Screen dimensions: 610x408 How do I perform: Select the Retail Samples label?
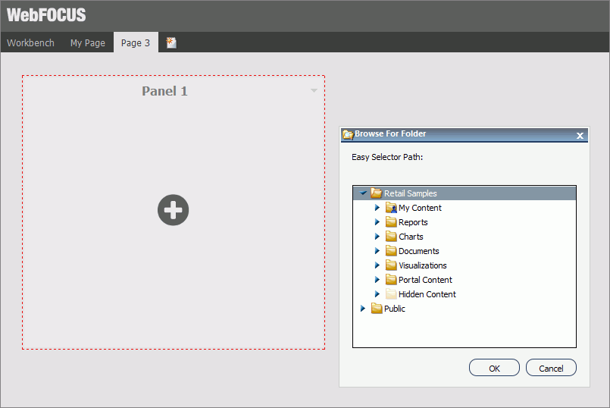411,193
